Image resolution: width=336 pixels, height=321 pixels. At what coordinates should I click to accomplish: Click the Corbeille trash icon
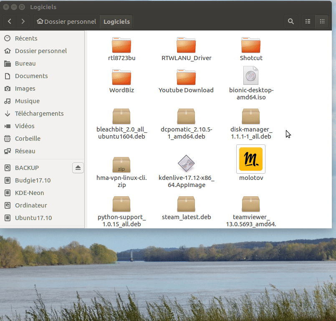7,139
